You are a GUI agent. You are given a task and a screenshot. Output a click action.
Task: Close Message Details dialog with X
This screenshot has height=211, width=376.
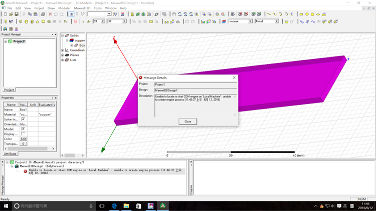[234, 77]
